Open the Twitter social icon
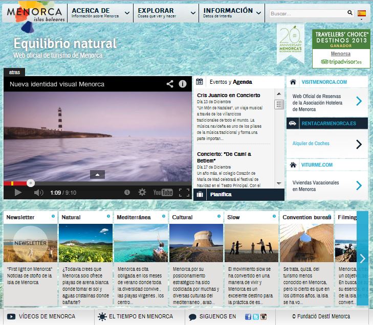 pos(256,317)
